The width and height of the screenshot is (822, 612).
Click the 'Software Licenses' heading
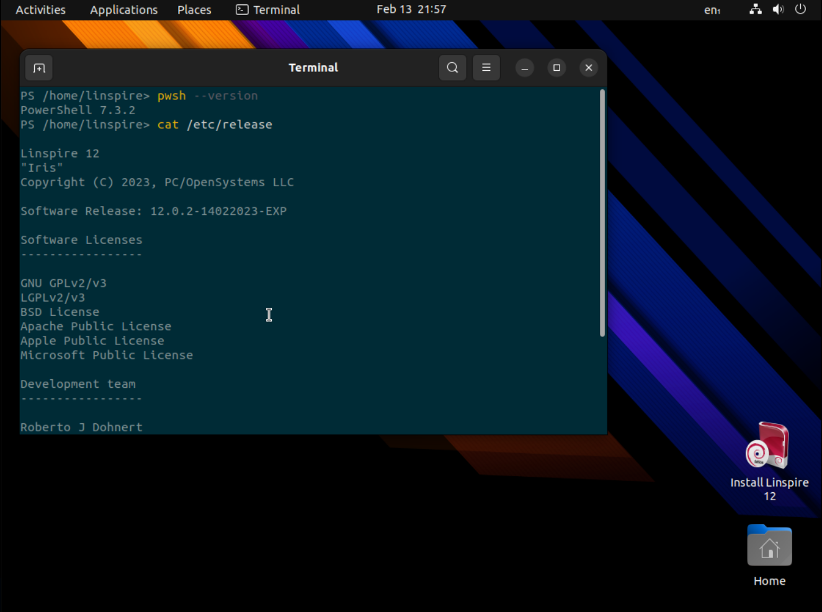[81, 240]
